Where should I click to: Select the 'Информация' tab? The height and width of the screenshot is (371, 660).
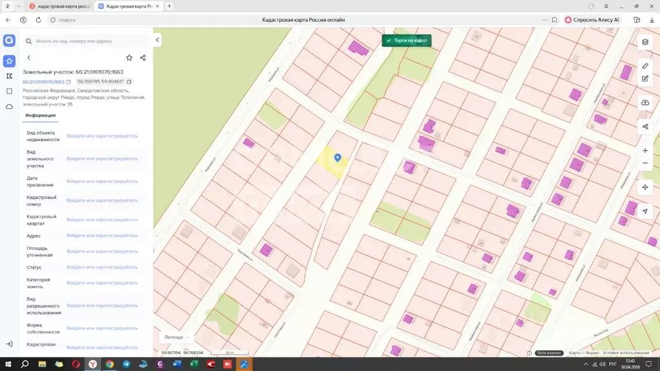pos(41,115)
